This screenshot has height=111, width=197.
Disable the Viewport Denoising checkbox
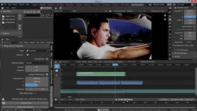pyautogui.click(x=47, y=75)
